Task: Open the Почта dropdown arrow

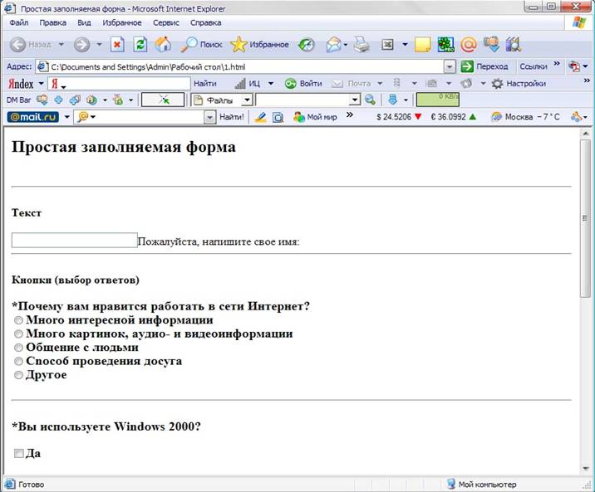Action: [380, 84]
